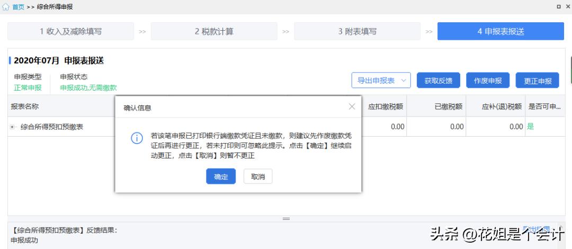Click the restore window icon at top right
Image resolution: width=572 pixels, height=249 pixels.
pos(558,7)
